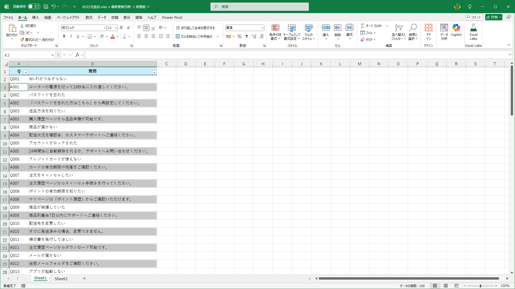Viewport: 515px width, 289px height.
Task: Open the Power Pivot tab
Action: 172,17
